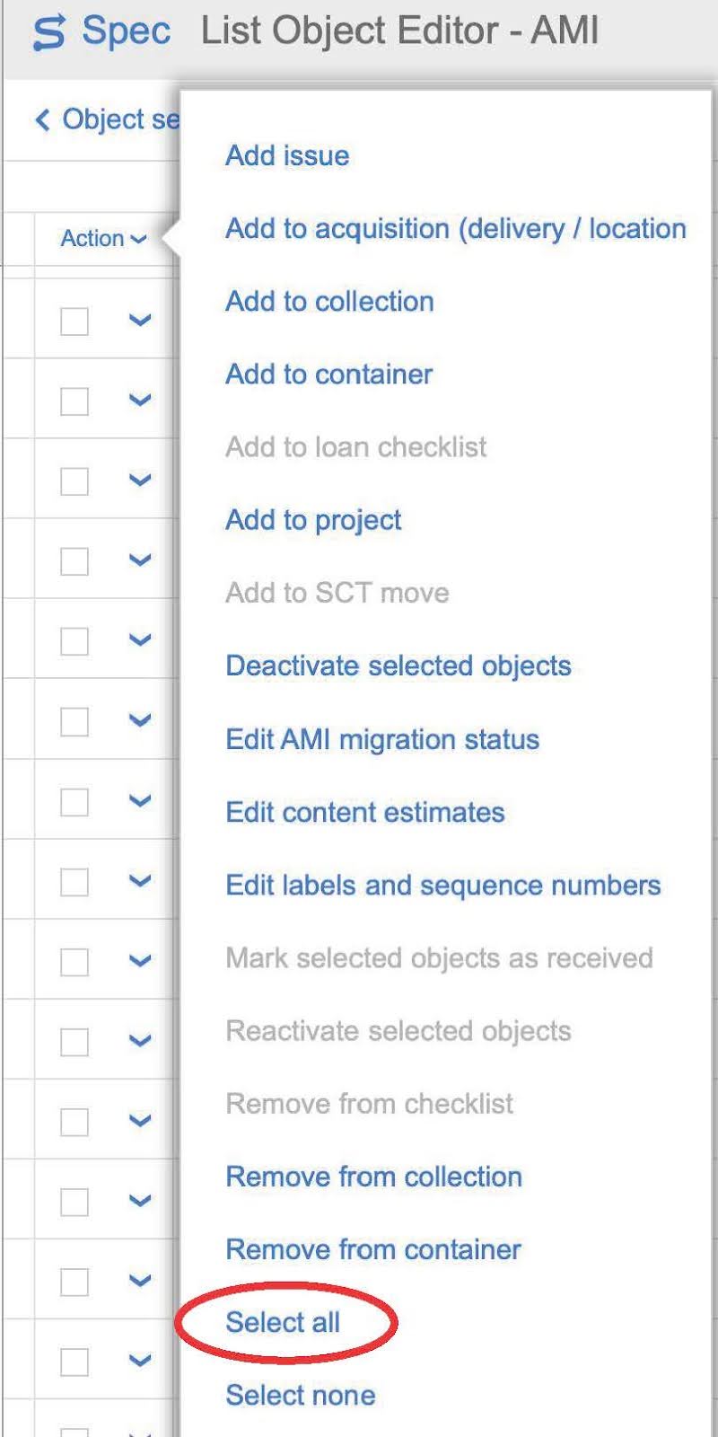This screenshot has width=718, height=1437.
Task: Select Add to collection
Action: point(329,301)
